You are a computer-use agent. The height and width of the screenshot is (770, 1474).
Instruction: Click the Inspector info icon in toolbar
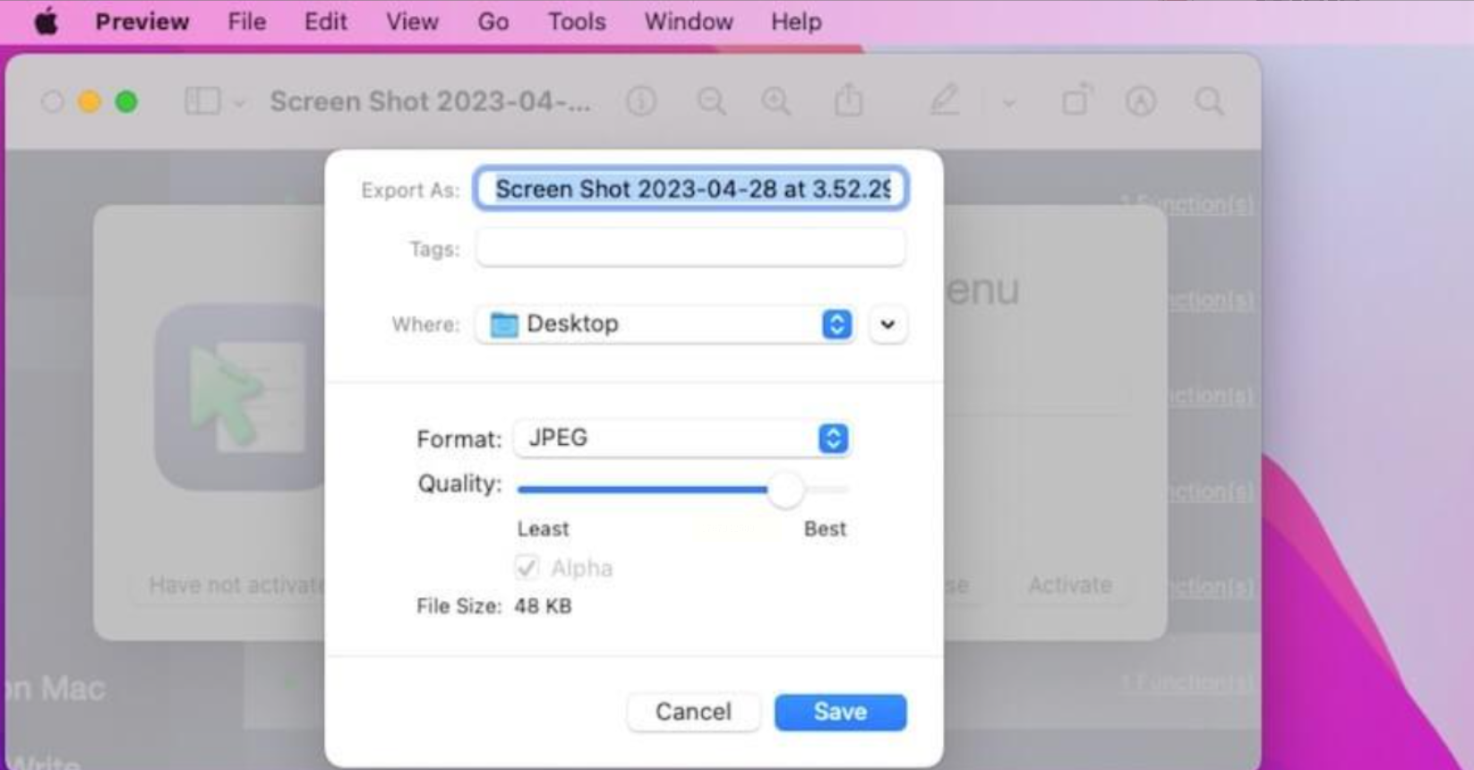640,101
